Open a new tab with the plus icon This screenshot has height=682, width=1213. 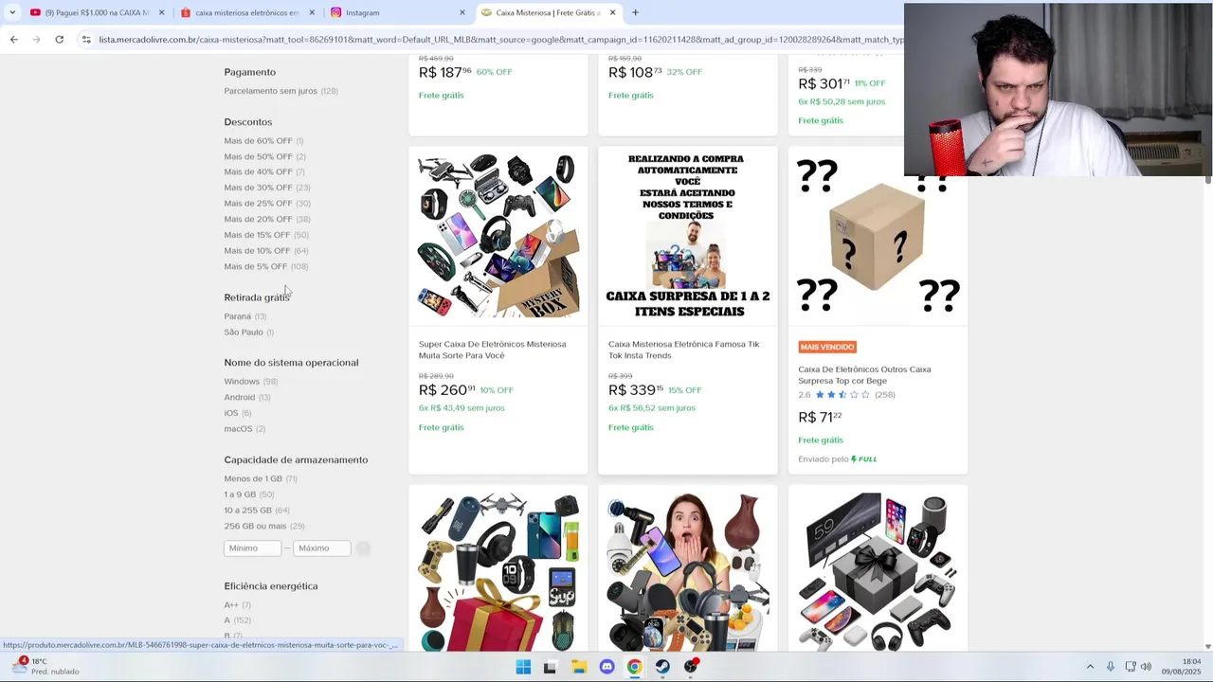[635, 12]
